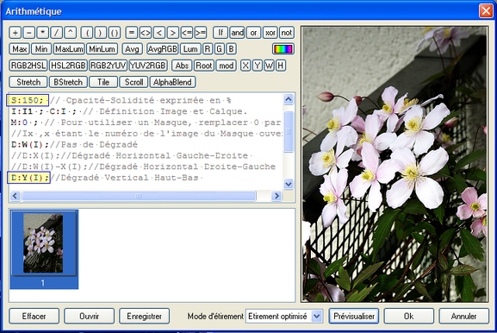This screenshot has width=497, height=333.
Task: Click the Prévisualiser button
Action: point(354,316)
